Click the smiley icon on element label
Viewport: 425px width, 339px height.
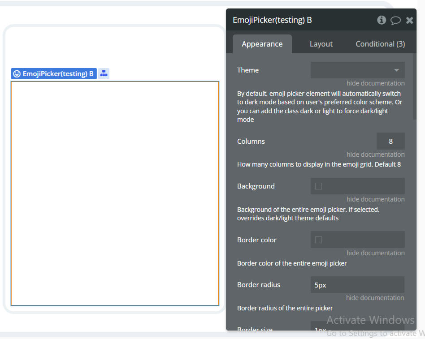coord(17,73)
